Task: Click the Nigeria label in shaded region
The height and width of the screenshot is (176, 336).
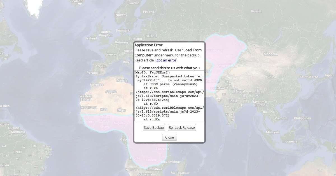Action: click(120, 123)
